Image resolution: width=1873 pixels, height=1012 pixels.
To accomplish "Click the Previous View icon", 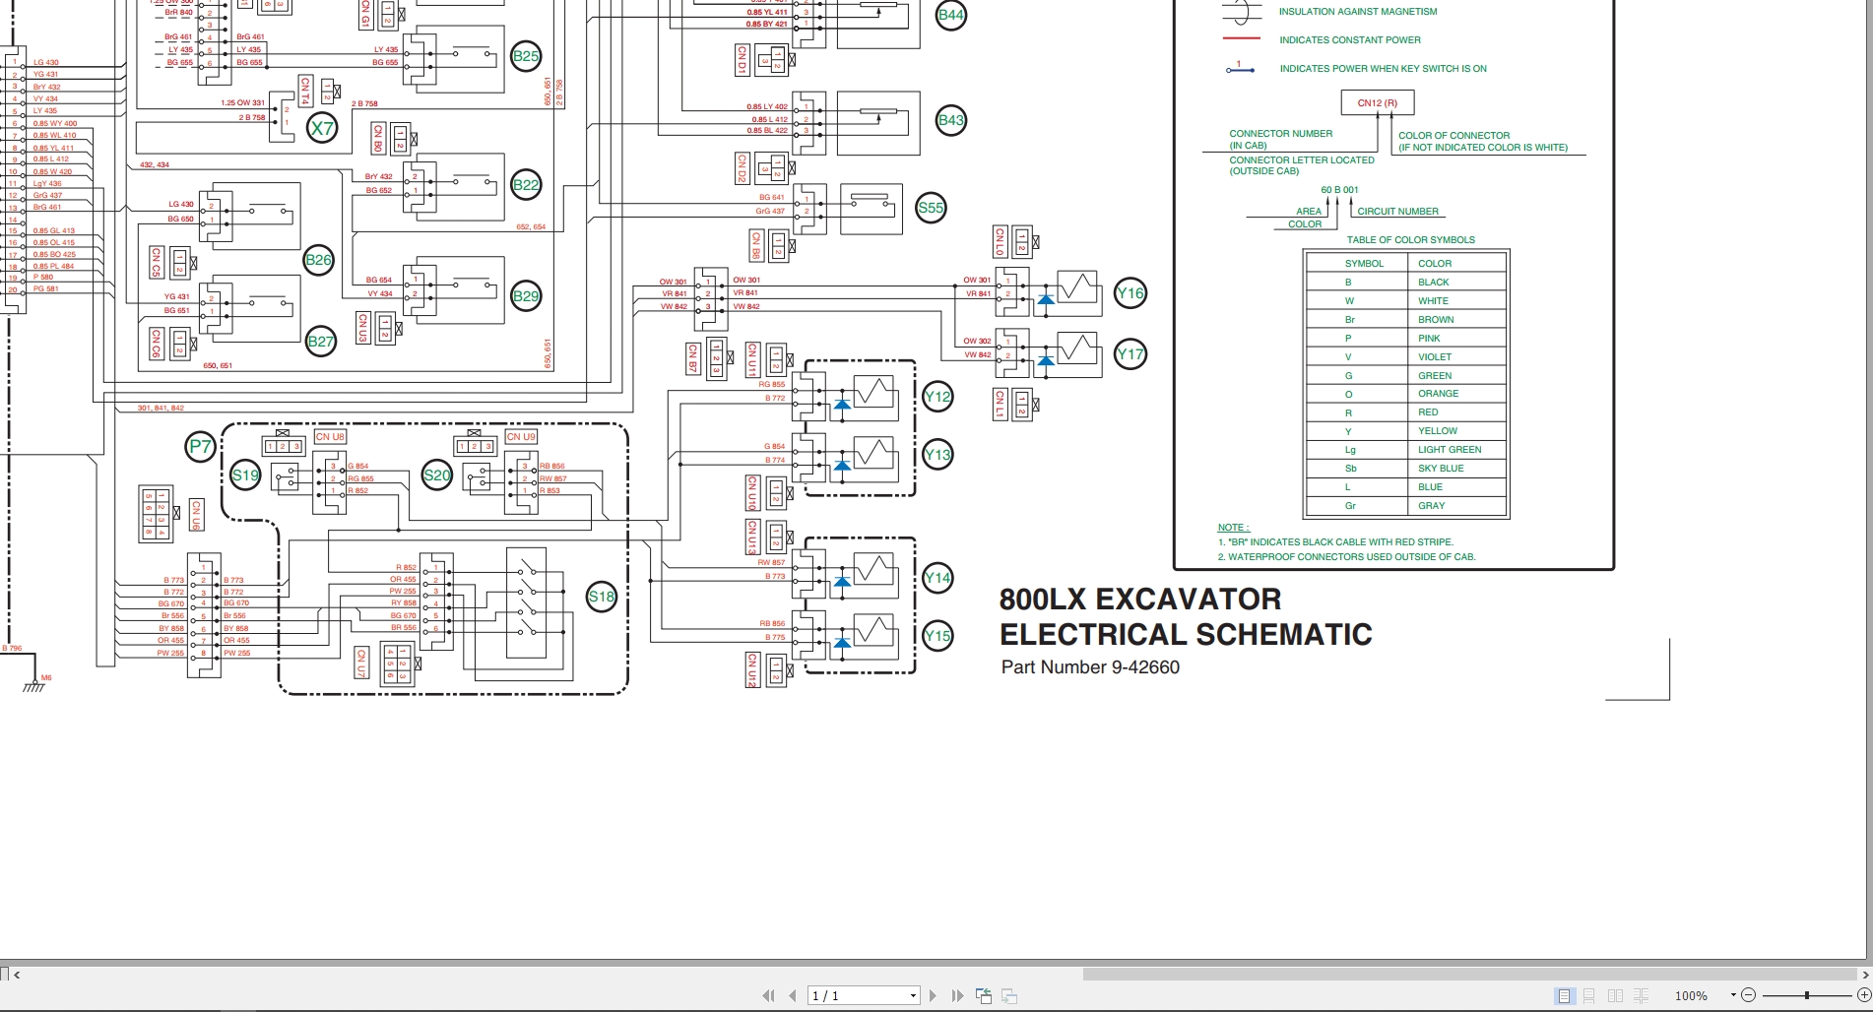I will [982, 995].
